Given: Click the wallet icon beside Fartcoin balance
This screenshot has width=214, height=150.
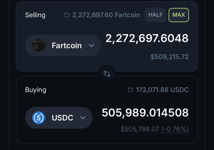Looking at the screenshot, I should tap(67, 15).
